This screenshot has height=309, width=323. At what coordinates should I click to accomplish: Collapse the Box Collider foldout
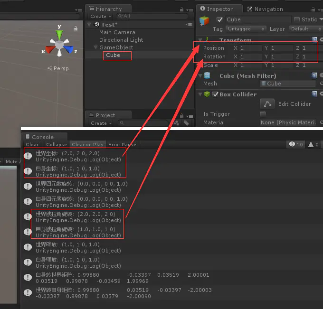(x=200, y=94)
